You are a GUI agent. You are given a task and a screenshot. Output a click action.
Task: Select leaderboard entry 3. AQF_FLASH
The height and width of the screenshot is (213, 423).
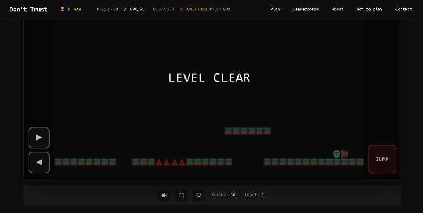click(193, 9)
